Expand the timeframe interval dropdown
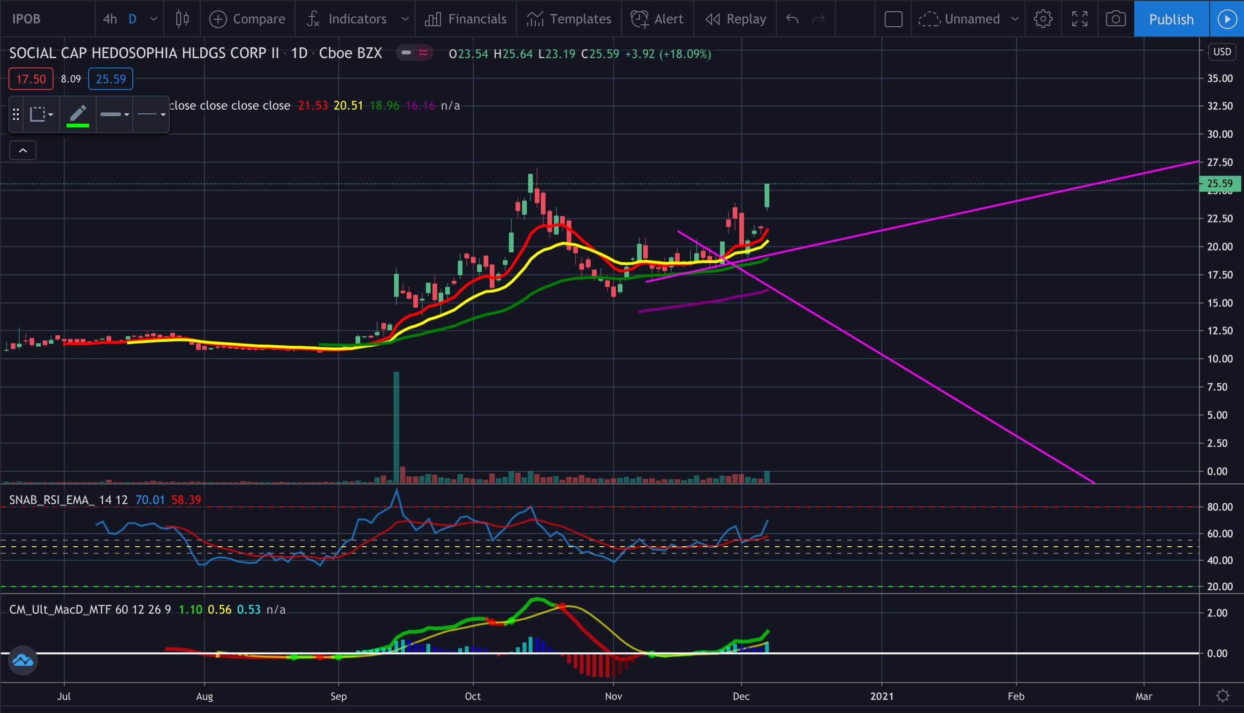 153,19
